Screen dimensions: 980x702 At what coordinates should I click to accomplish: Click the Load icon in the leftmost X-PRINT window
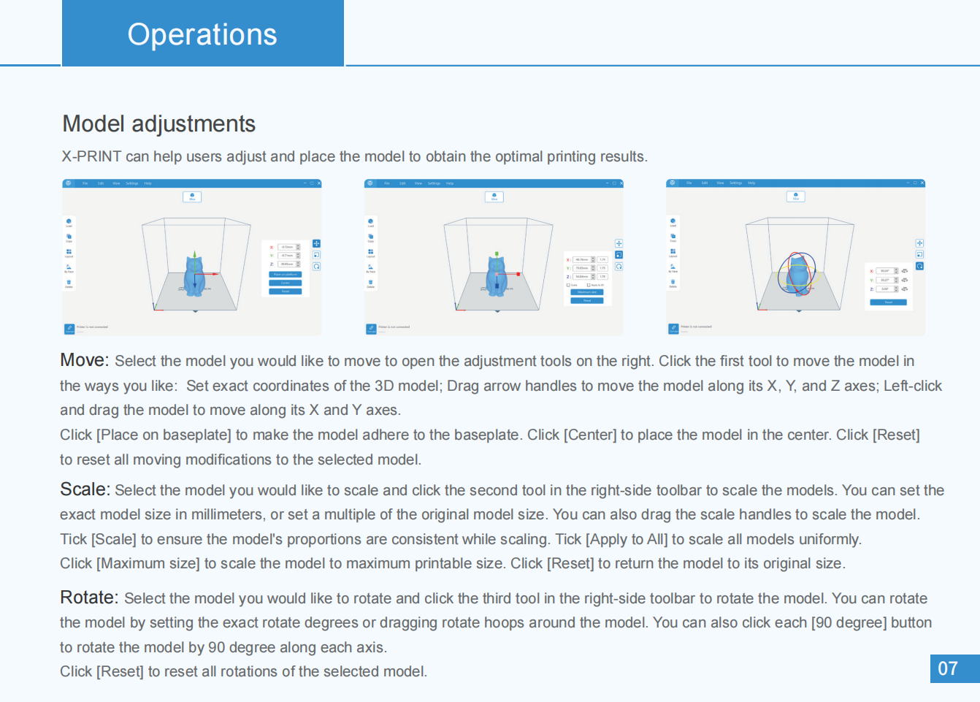69,221
